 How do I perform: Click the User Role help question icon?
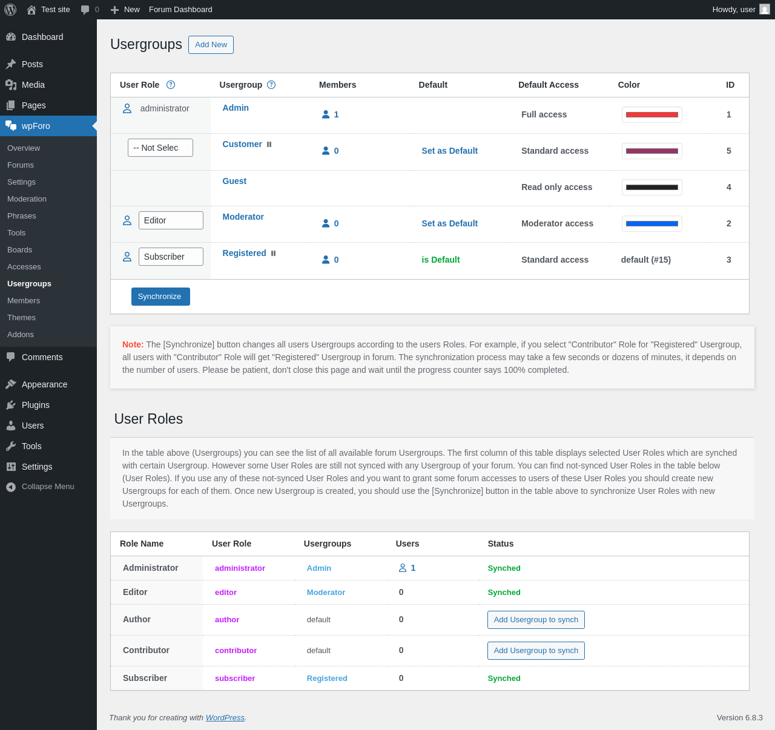point(171,85)
